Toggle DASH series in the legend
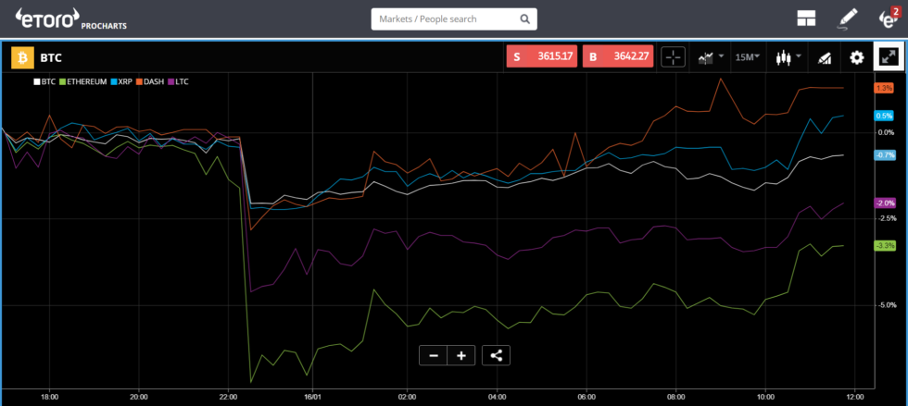This screenshot has height=406, width=908. (152, 81)
